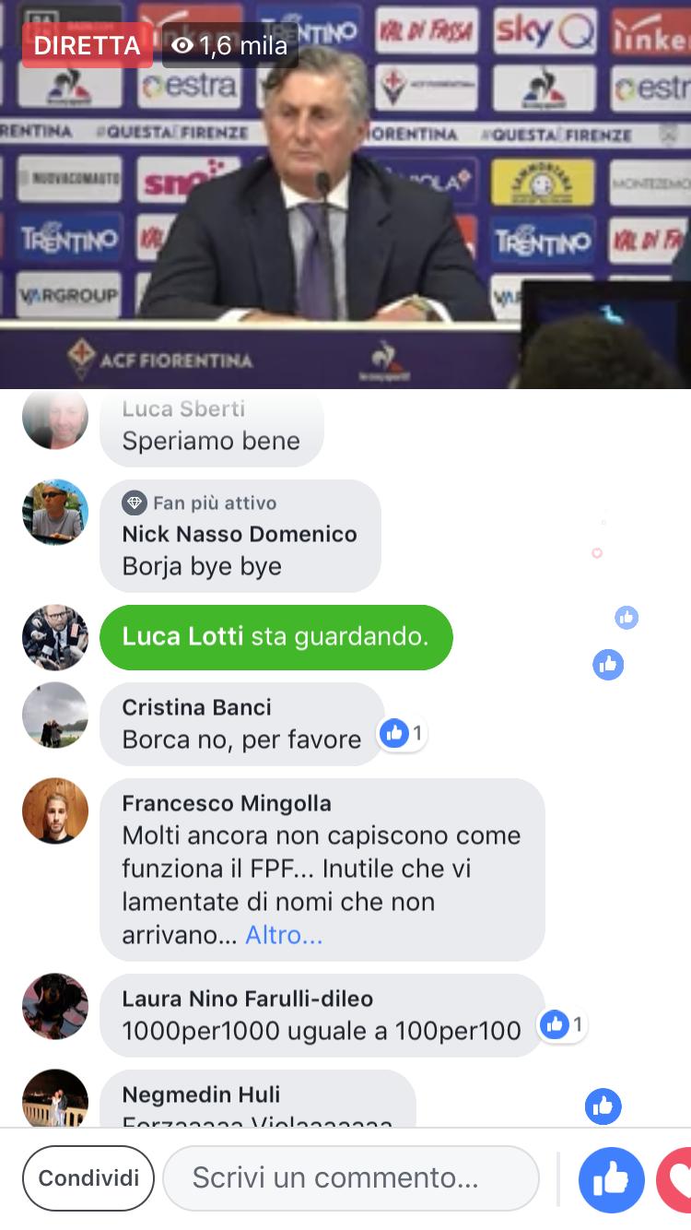
Task: Open the DIRETTA live badge
Action: click(x=88, y=45)
